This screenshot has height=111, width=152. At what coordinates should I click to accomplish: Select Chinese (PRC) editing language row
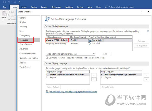pyautogui.click(x=89, y=40)
